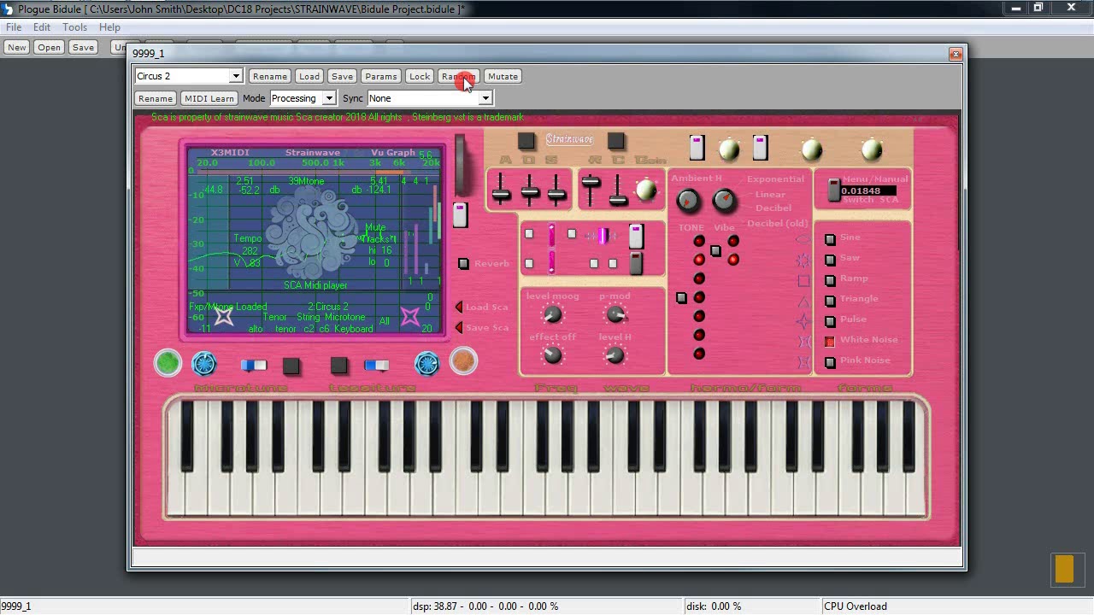Click the CPU Overload status text
The height and width of the screenshot is (615, 1094).
point(856,606)
